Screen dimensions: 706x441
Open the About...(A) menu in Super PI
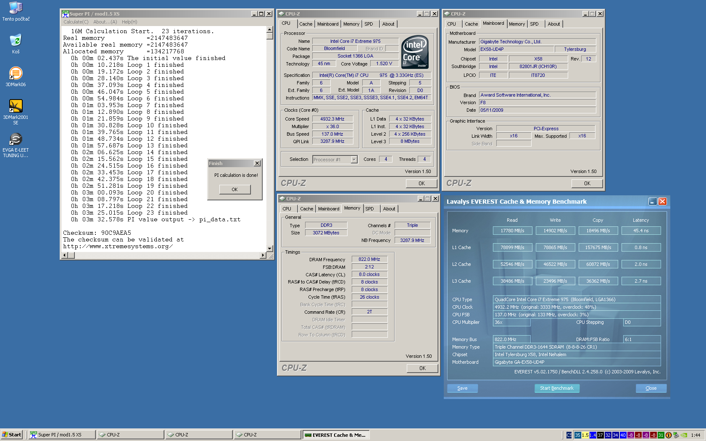[105, 22]
